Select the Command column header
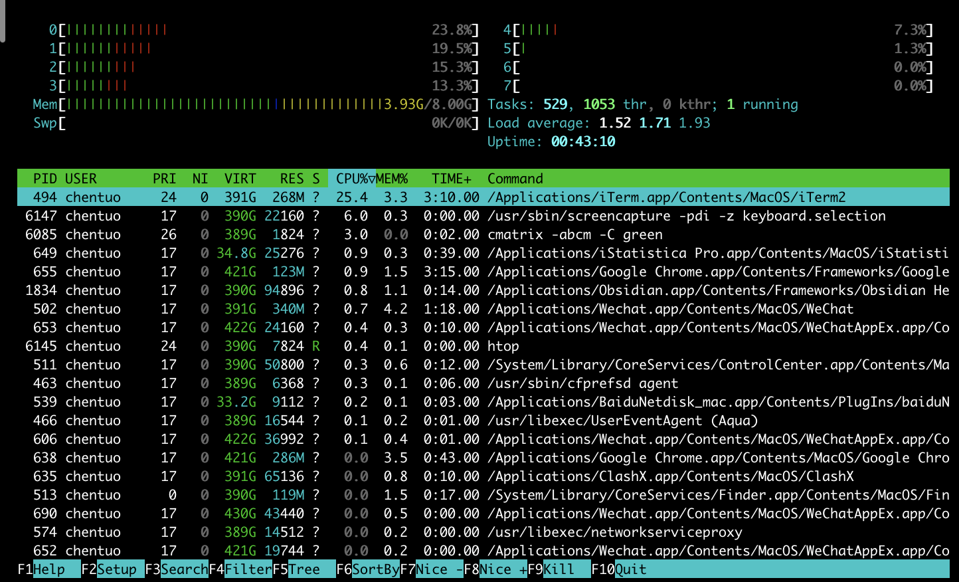 515,179
